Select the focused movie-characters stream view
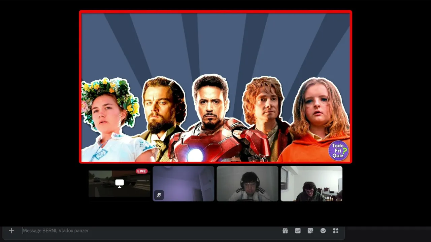Viewport: 431px width, 242px height. pos(215,87)
